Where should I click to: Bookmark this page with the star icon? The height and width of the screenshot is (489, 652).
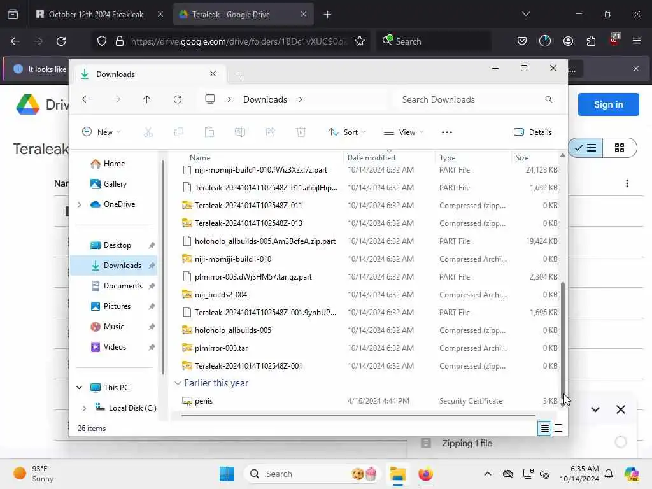[x=360, y=41]
